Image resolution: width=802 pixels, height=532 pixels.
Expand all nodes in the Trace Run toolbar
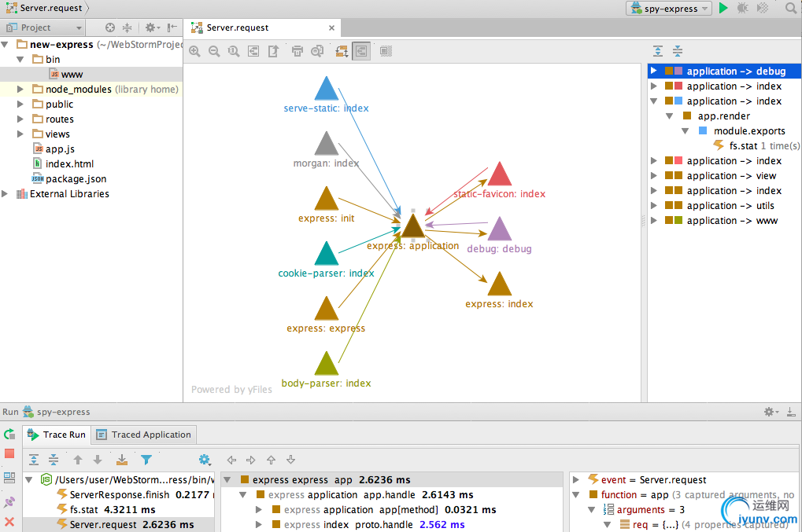click(x=34, y=460)
